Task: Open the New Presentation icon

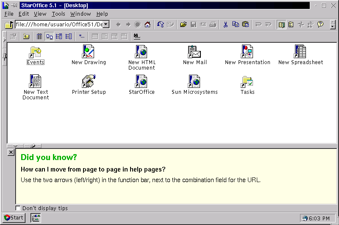Action: click(x=247, y=52)
